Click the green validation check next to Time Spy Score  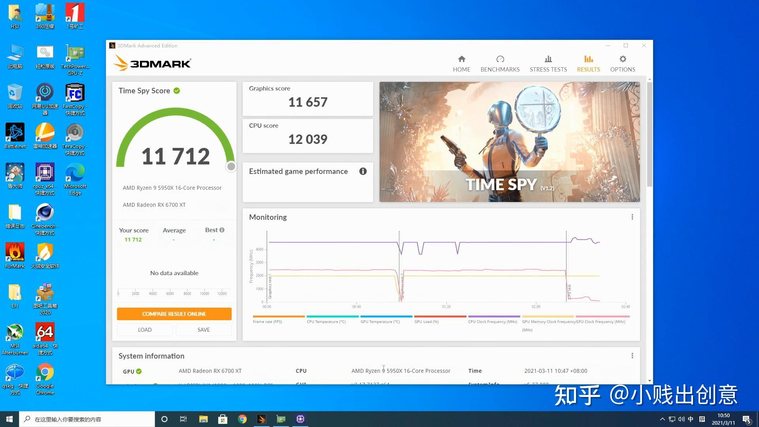177,91
